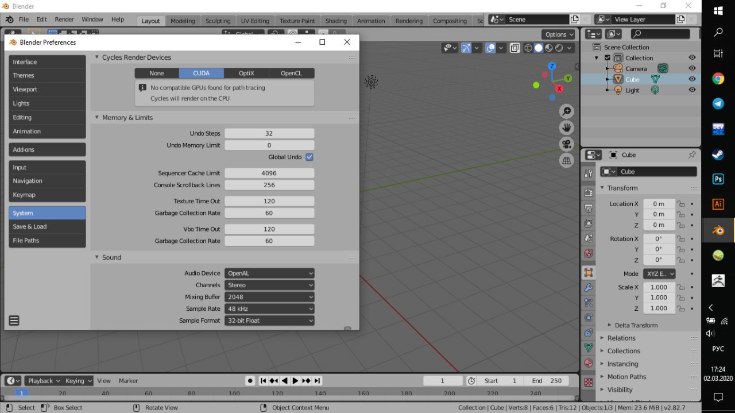The height and width of the screenshot is (413, 735).
Task: Hide the Light in outliner
Action: click(692, 90)
